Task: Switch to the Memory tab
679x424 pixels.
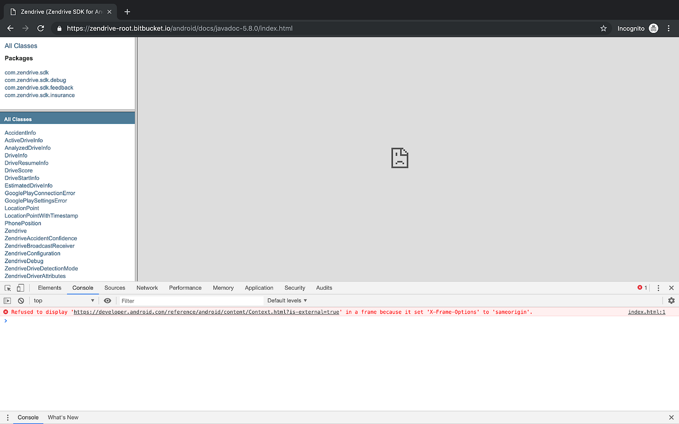Action: tap(223, 288)
